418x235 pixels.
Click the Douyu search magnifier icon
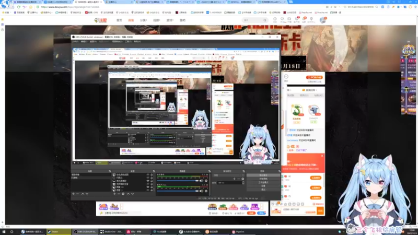[x=265, y=20]
